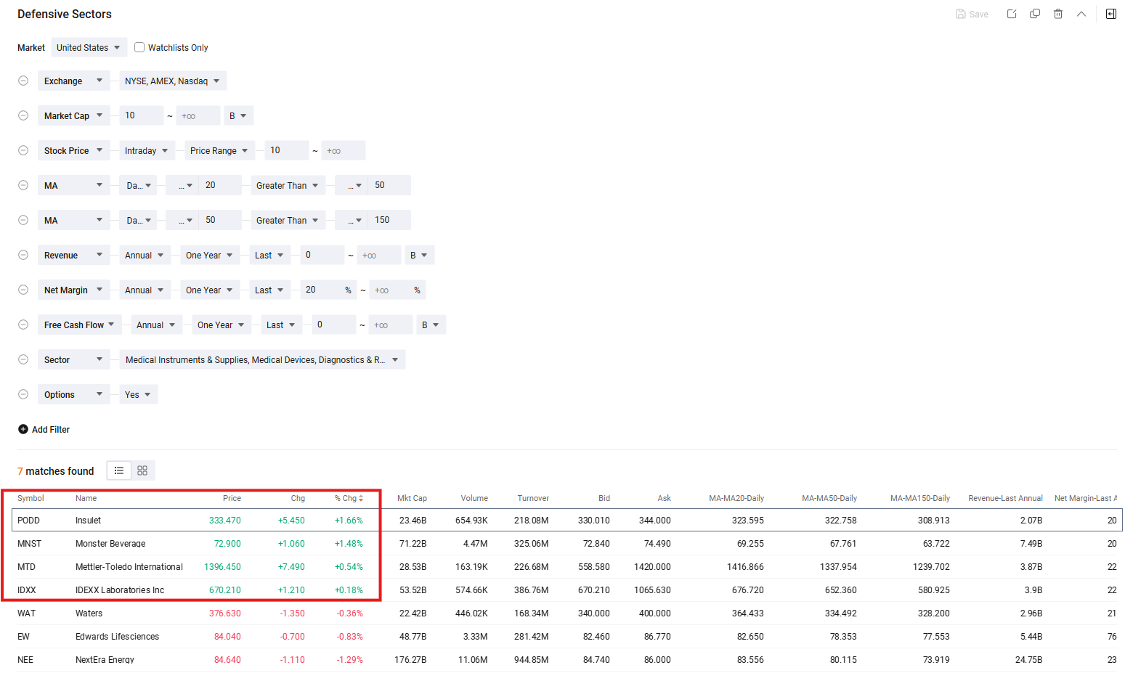Image resolution: width=1125 pixels, height=681 pixels.
Task: Click the collapse side panel arrow icon
Action: coord(1111,14)
